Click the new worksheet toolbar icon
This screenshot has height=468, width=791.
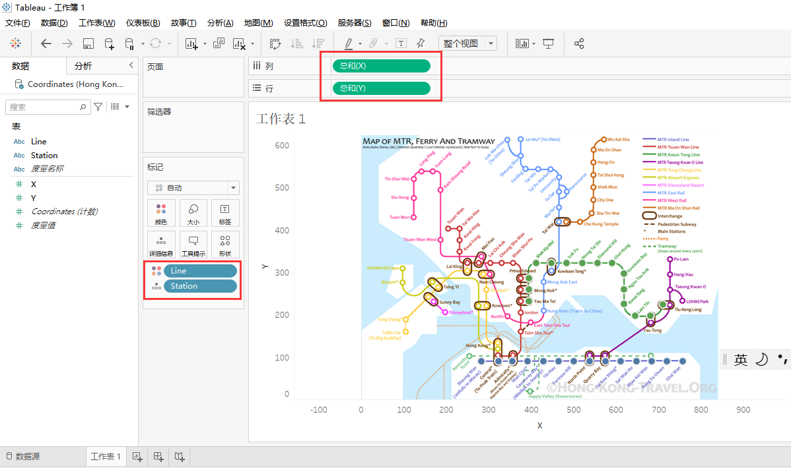[191, 44]
